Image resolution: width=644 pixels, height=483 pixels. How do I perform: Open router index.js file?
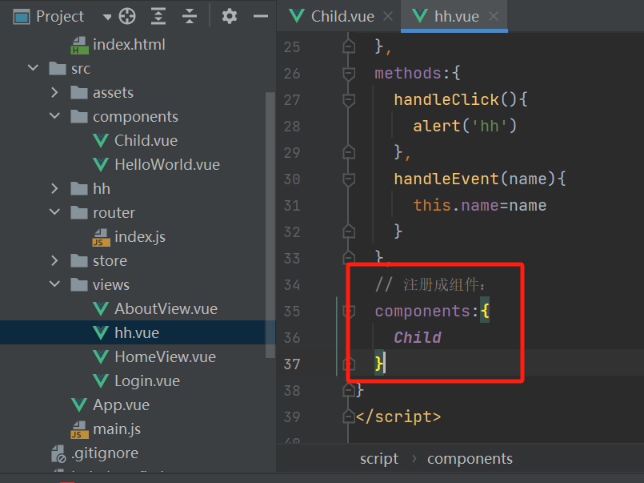(140, 237)
